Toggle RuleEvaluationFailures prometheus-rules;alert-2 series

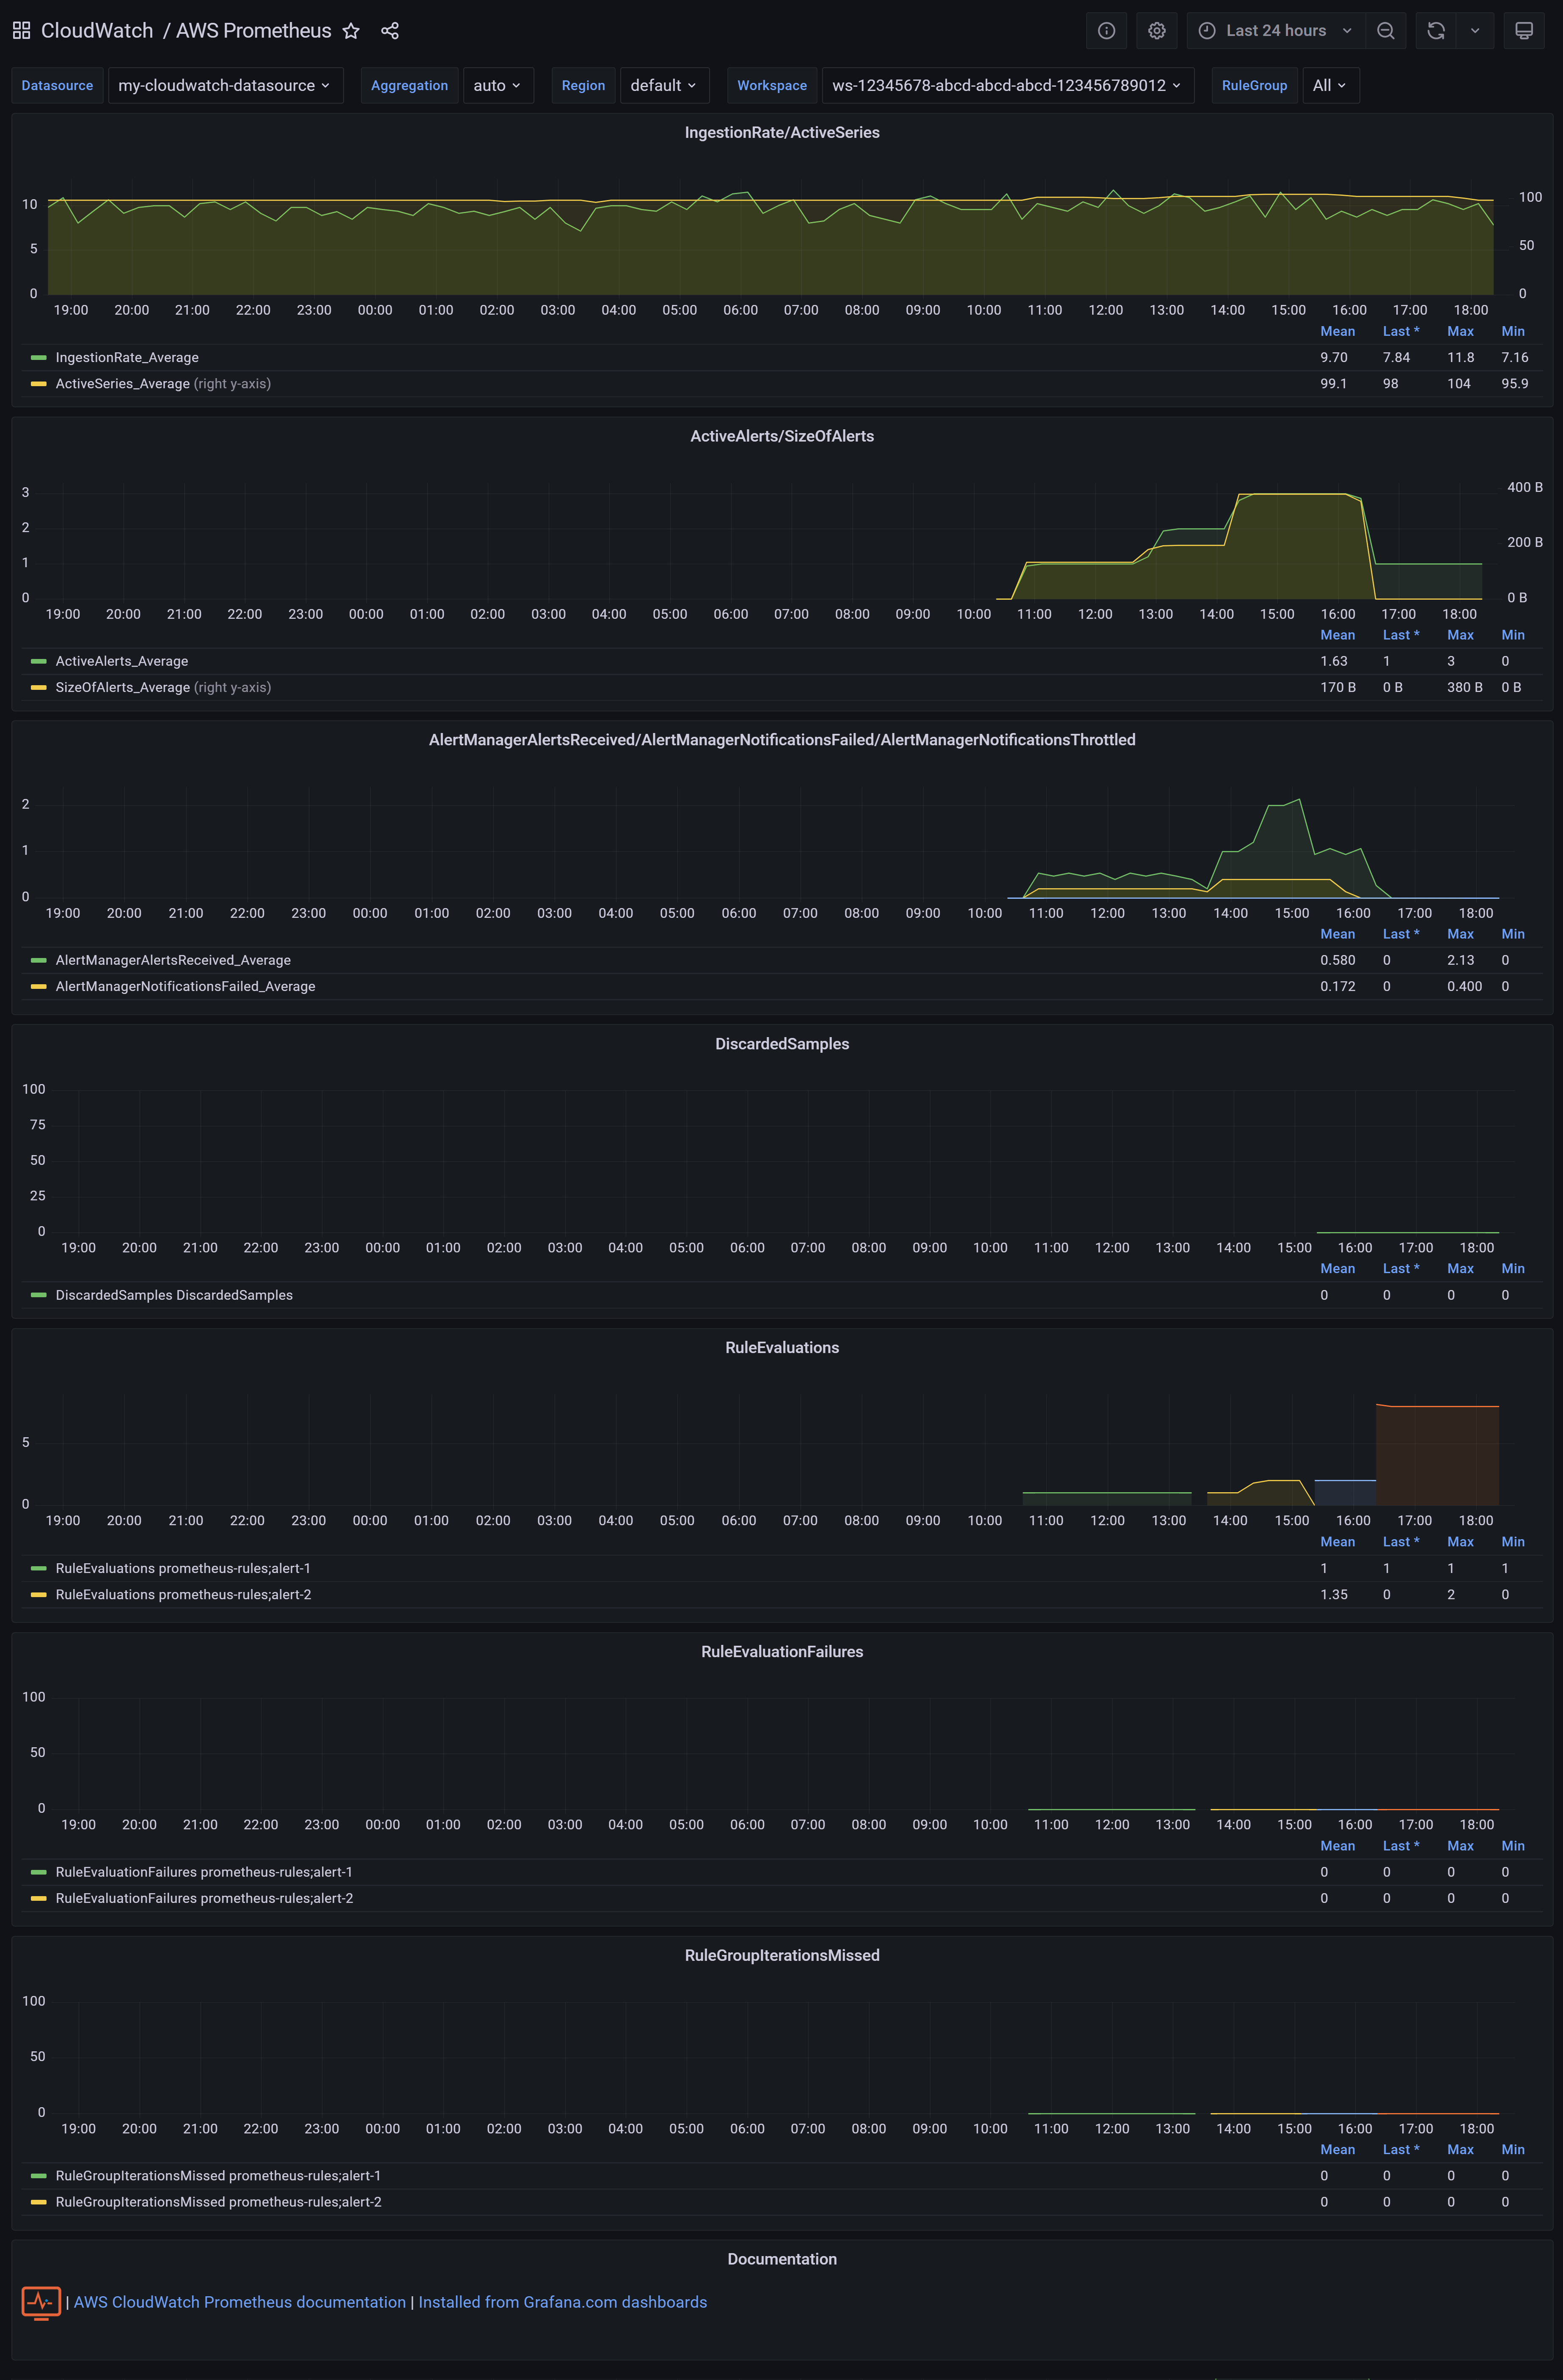[x=204, y=1898]
